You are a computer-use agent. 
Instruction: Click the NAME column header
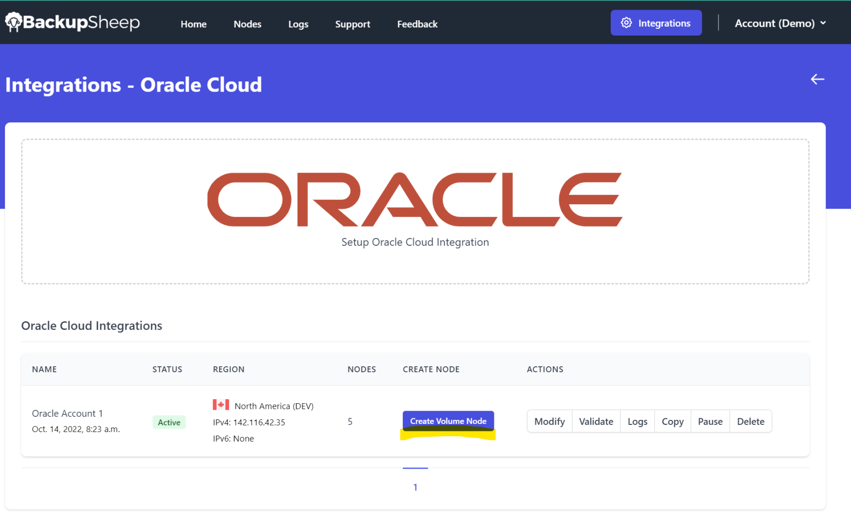click(45, 369)
